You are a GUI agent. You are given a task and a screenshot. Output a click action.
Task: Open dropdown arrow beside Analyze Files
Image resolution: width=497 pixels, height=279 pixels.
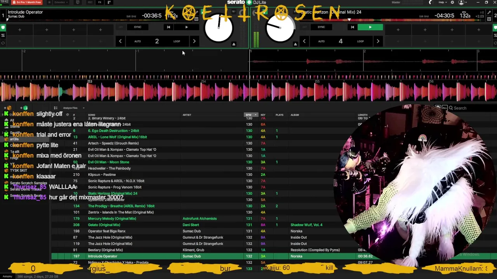tap(83, 108)
